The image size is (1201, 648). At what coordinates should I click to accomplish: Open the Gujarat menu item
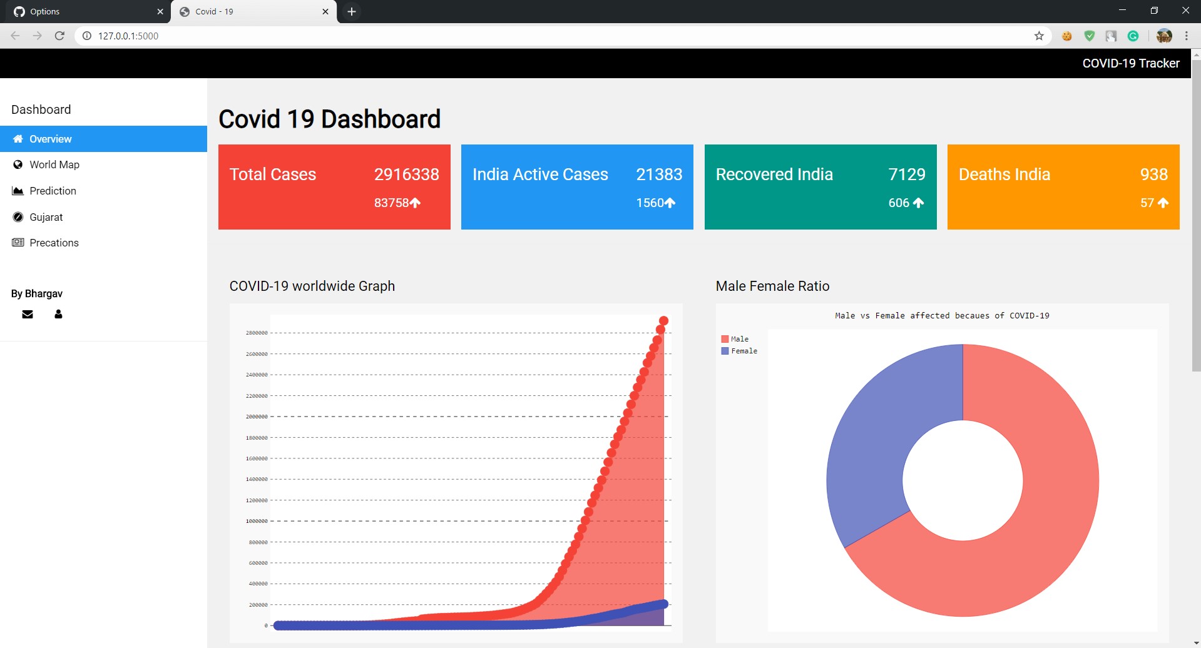point(103,217)
